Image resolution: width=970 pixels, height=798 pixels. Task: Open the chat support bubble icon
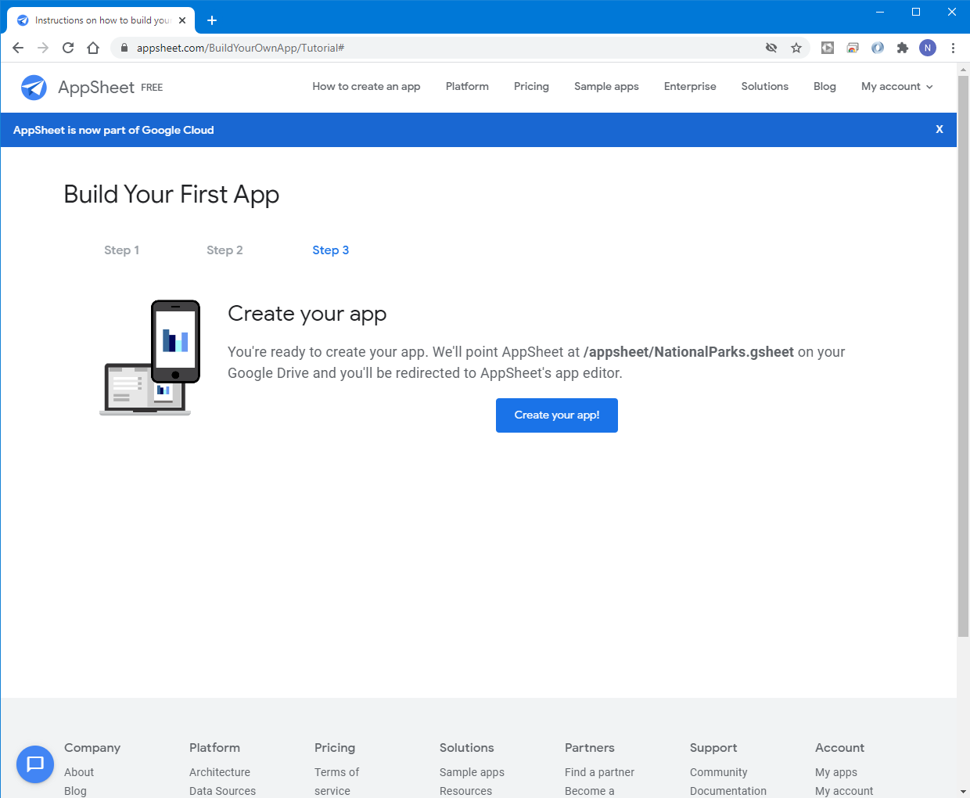click(x=35, y=764)
